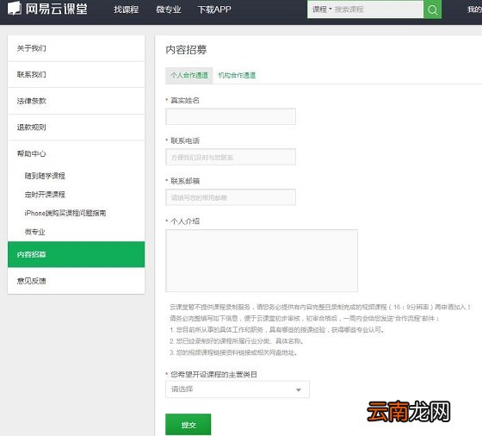The width and height of the screenshot is (482, 436).
Task: Select the highlighted 内容招募 sidebar item
Action: (77, 254)
